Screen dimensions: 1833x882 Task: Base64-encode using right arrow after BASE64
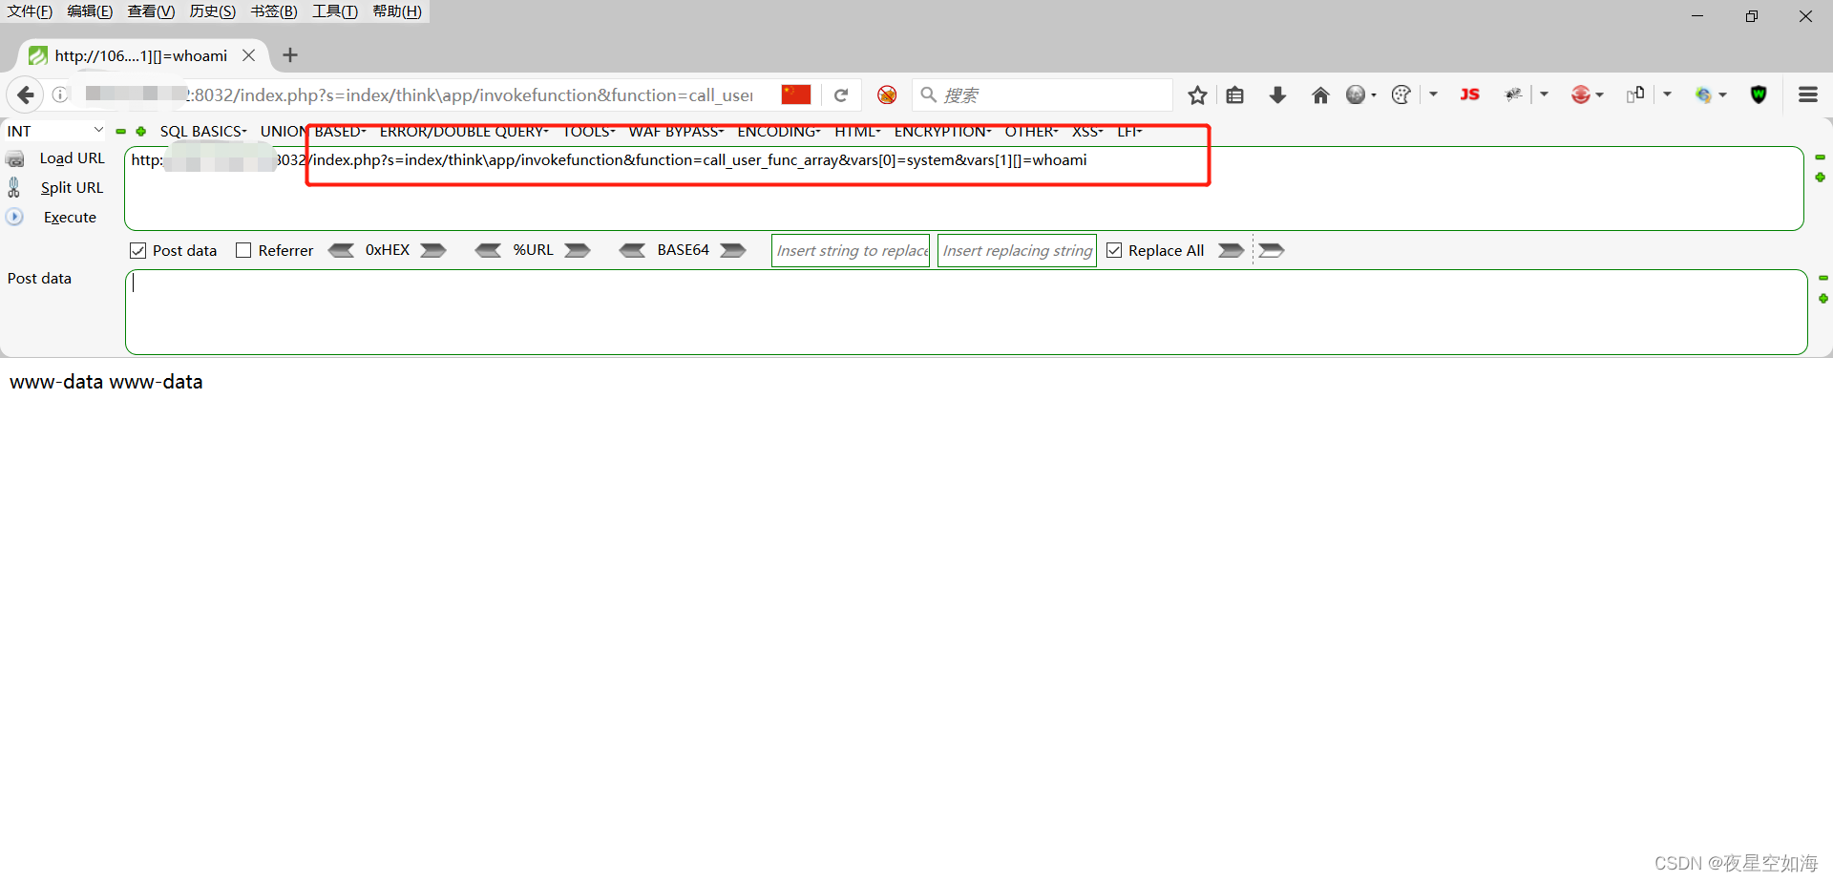pos(733,250)
